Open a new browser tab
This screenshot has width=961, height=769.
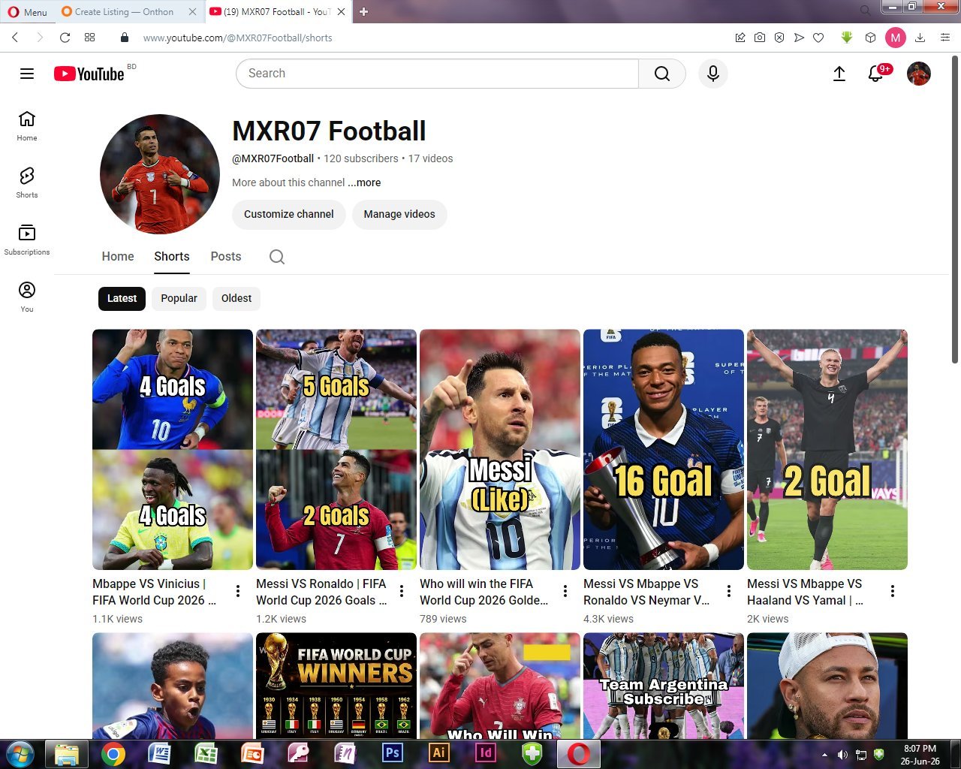click(x=363, y=11)
